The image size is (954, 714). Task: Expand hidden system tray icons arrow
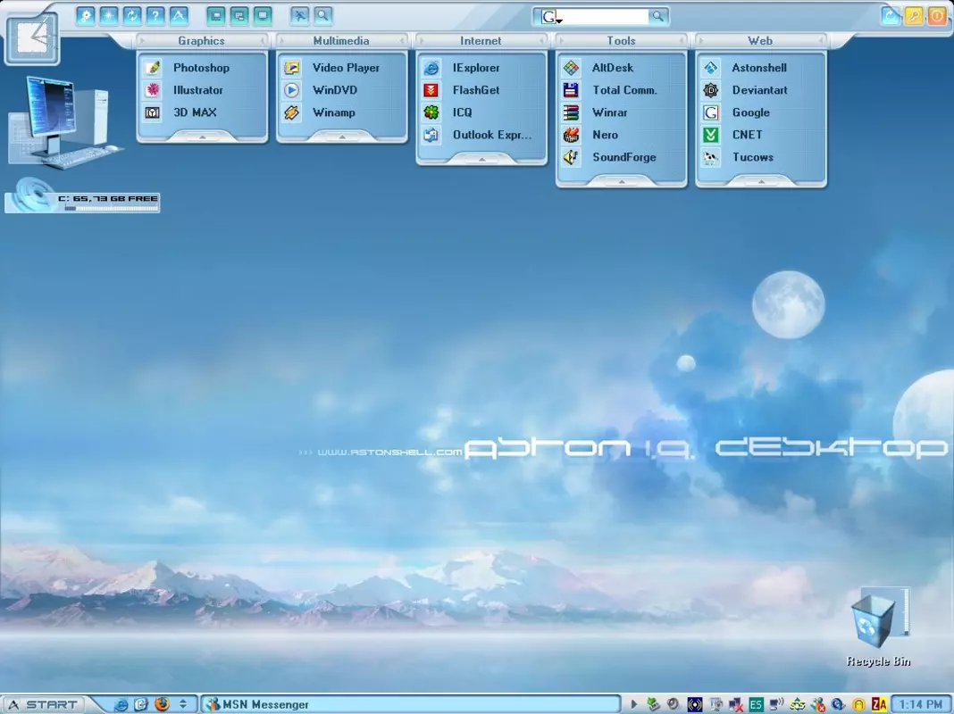click(x=633, y=704)
